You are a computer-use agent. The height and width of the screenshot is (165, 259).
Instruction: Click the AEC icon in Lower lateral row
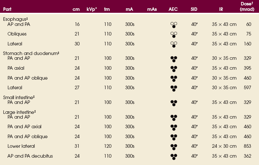(x=174, y=147)
